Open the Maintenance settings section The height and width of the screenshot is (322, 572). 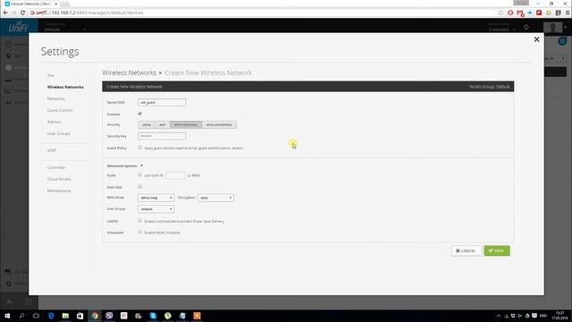[59, 191]
